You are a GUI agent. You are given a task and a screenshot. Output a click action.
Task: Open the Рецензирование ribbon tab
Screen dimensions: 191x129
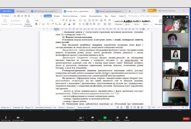click(x=95, y=15)
